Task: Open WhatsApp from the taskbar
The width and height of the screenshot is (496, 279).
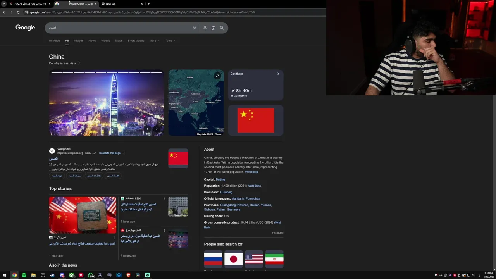Action: point(90,275)
